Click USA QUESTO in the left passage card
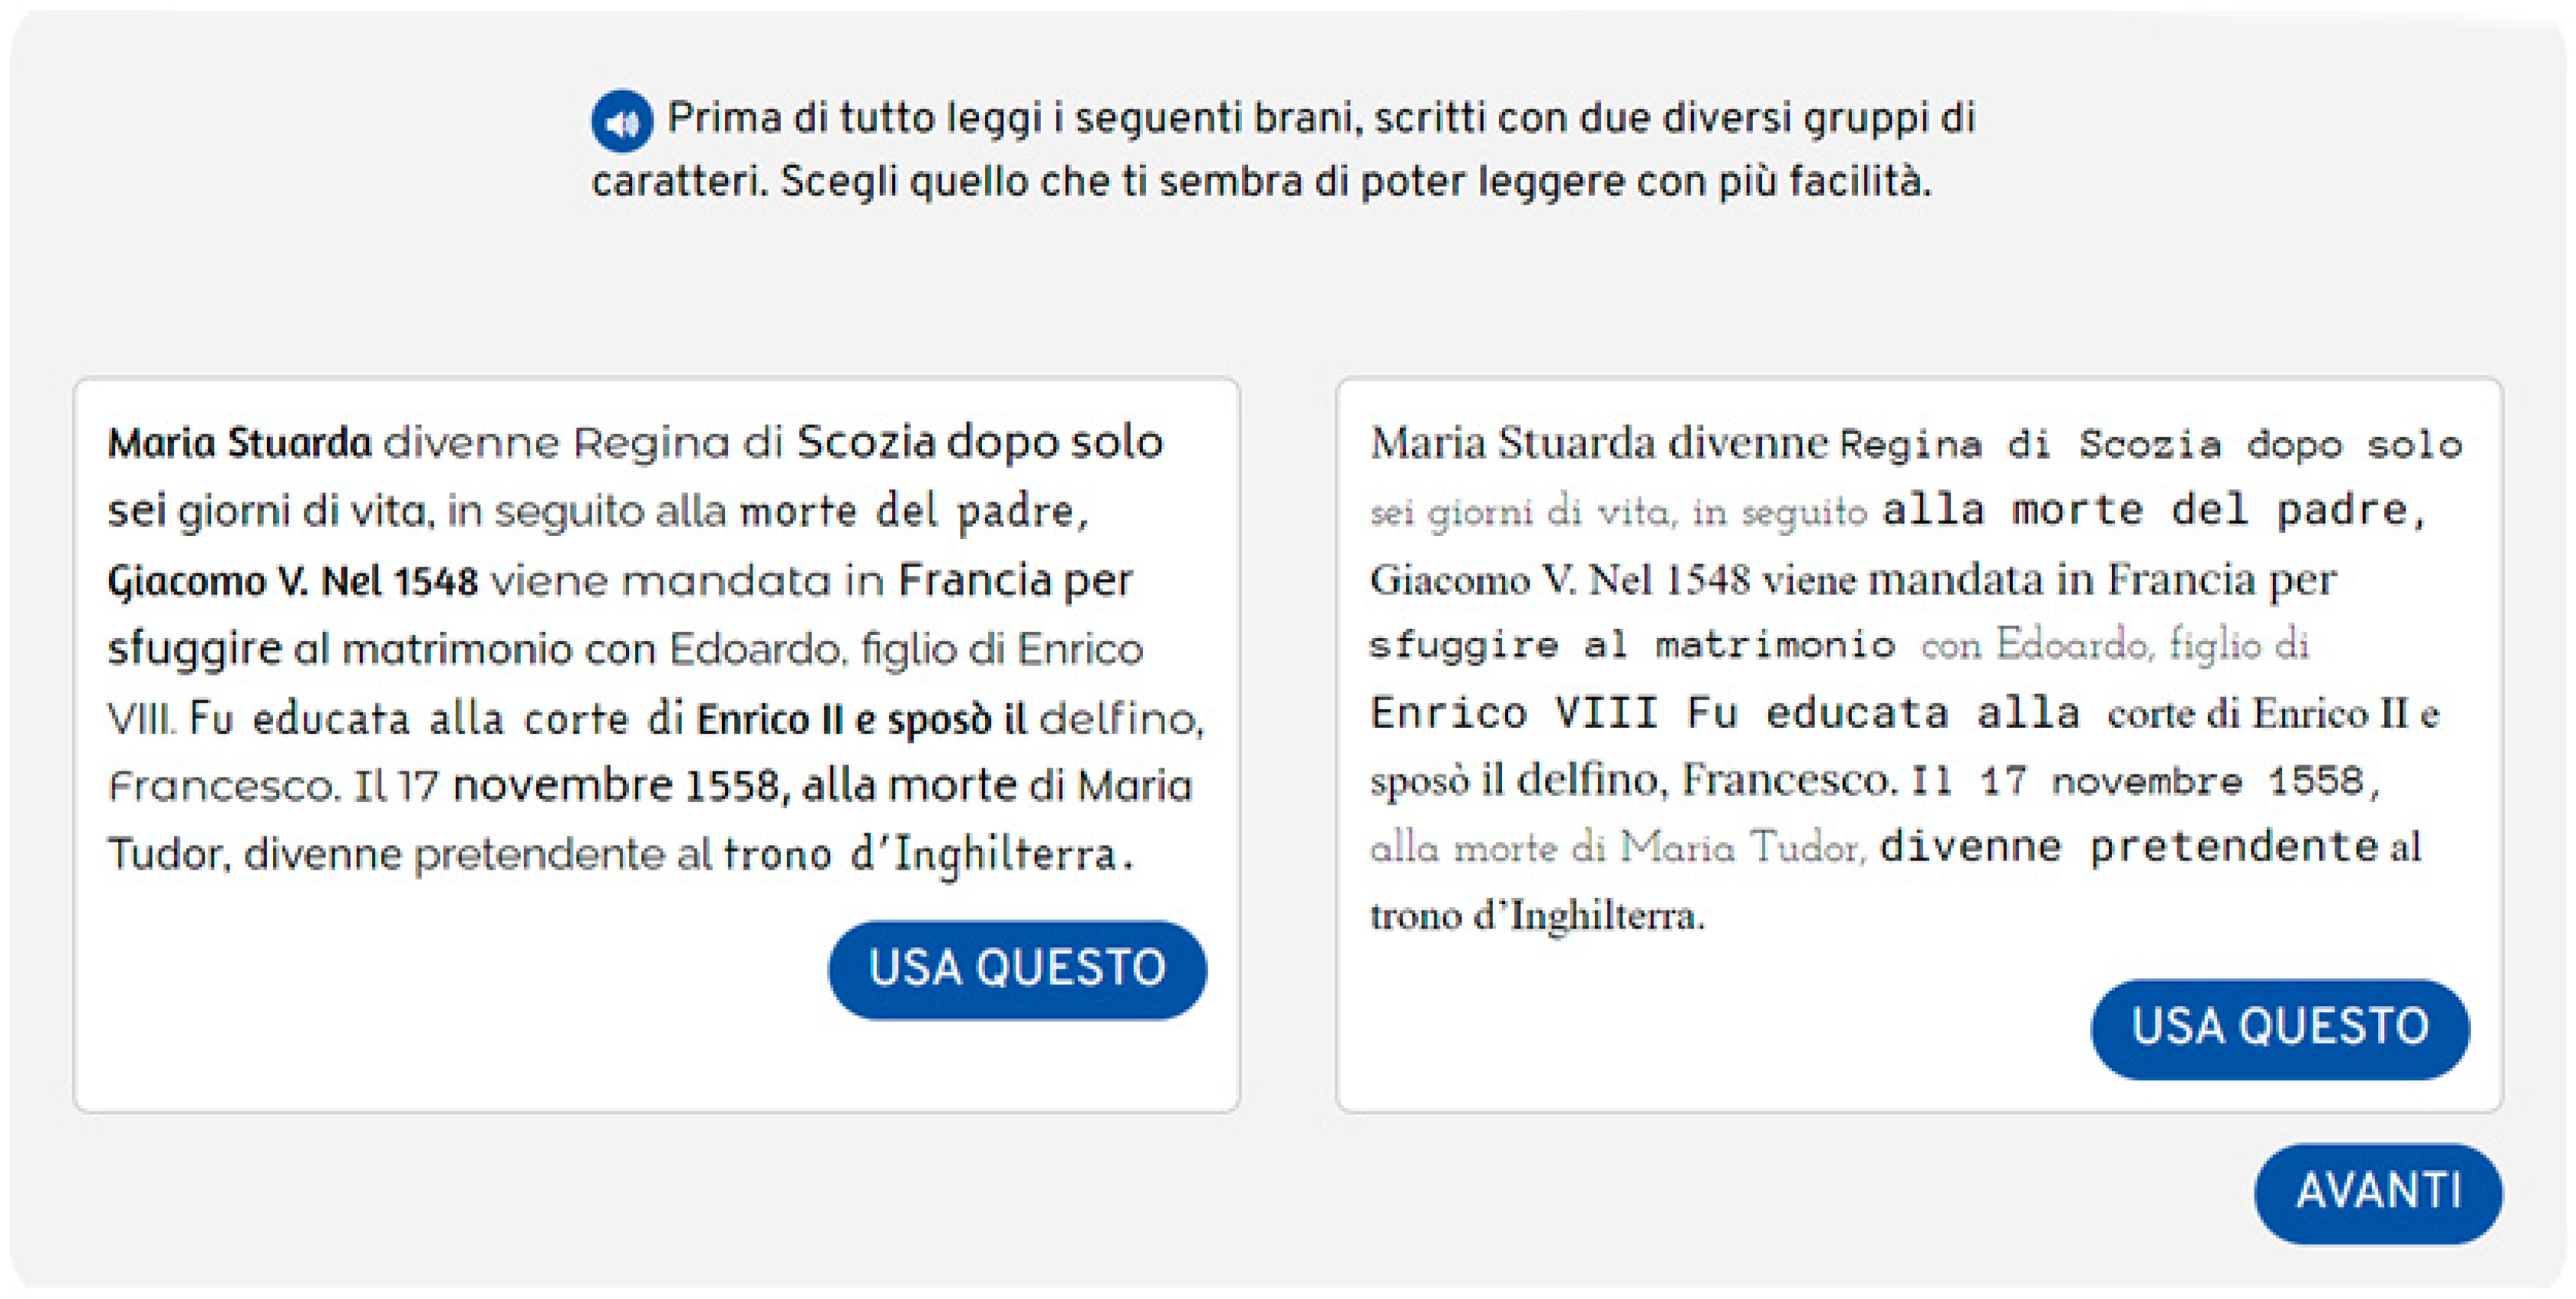 pos(1017,969)
